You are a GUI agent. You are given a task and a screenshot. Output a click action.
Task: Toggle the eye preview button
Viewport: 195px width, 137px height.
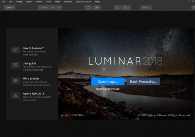click(89, 7)
